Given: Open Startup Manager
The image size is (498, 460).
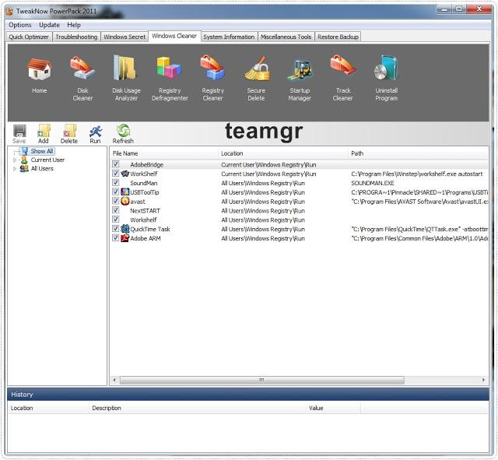Looking at the screenshot, I should (300, 69).
